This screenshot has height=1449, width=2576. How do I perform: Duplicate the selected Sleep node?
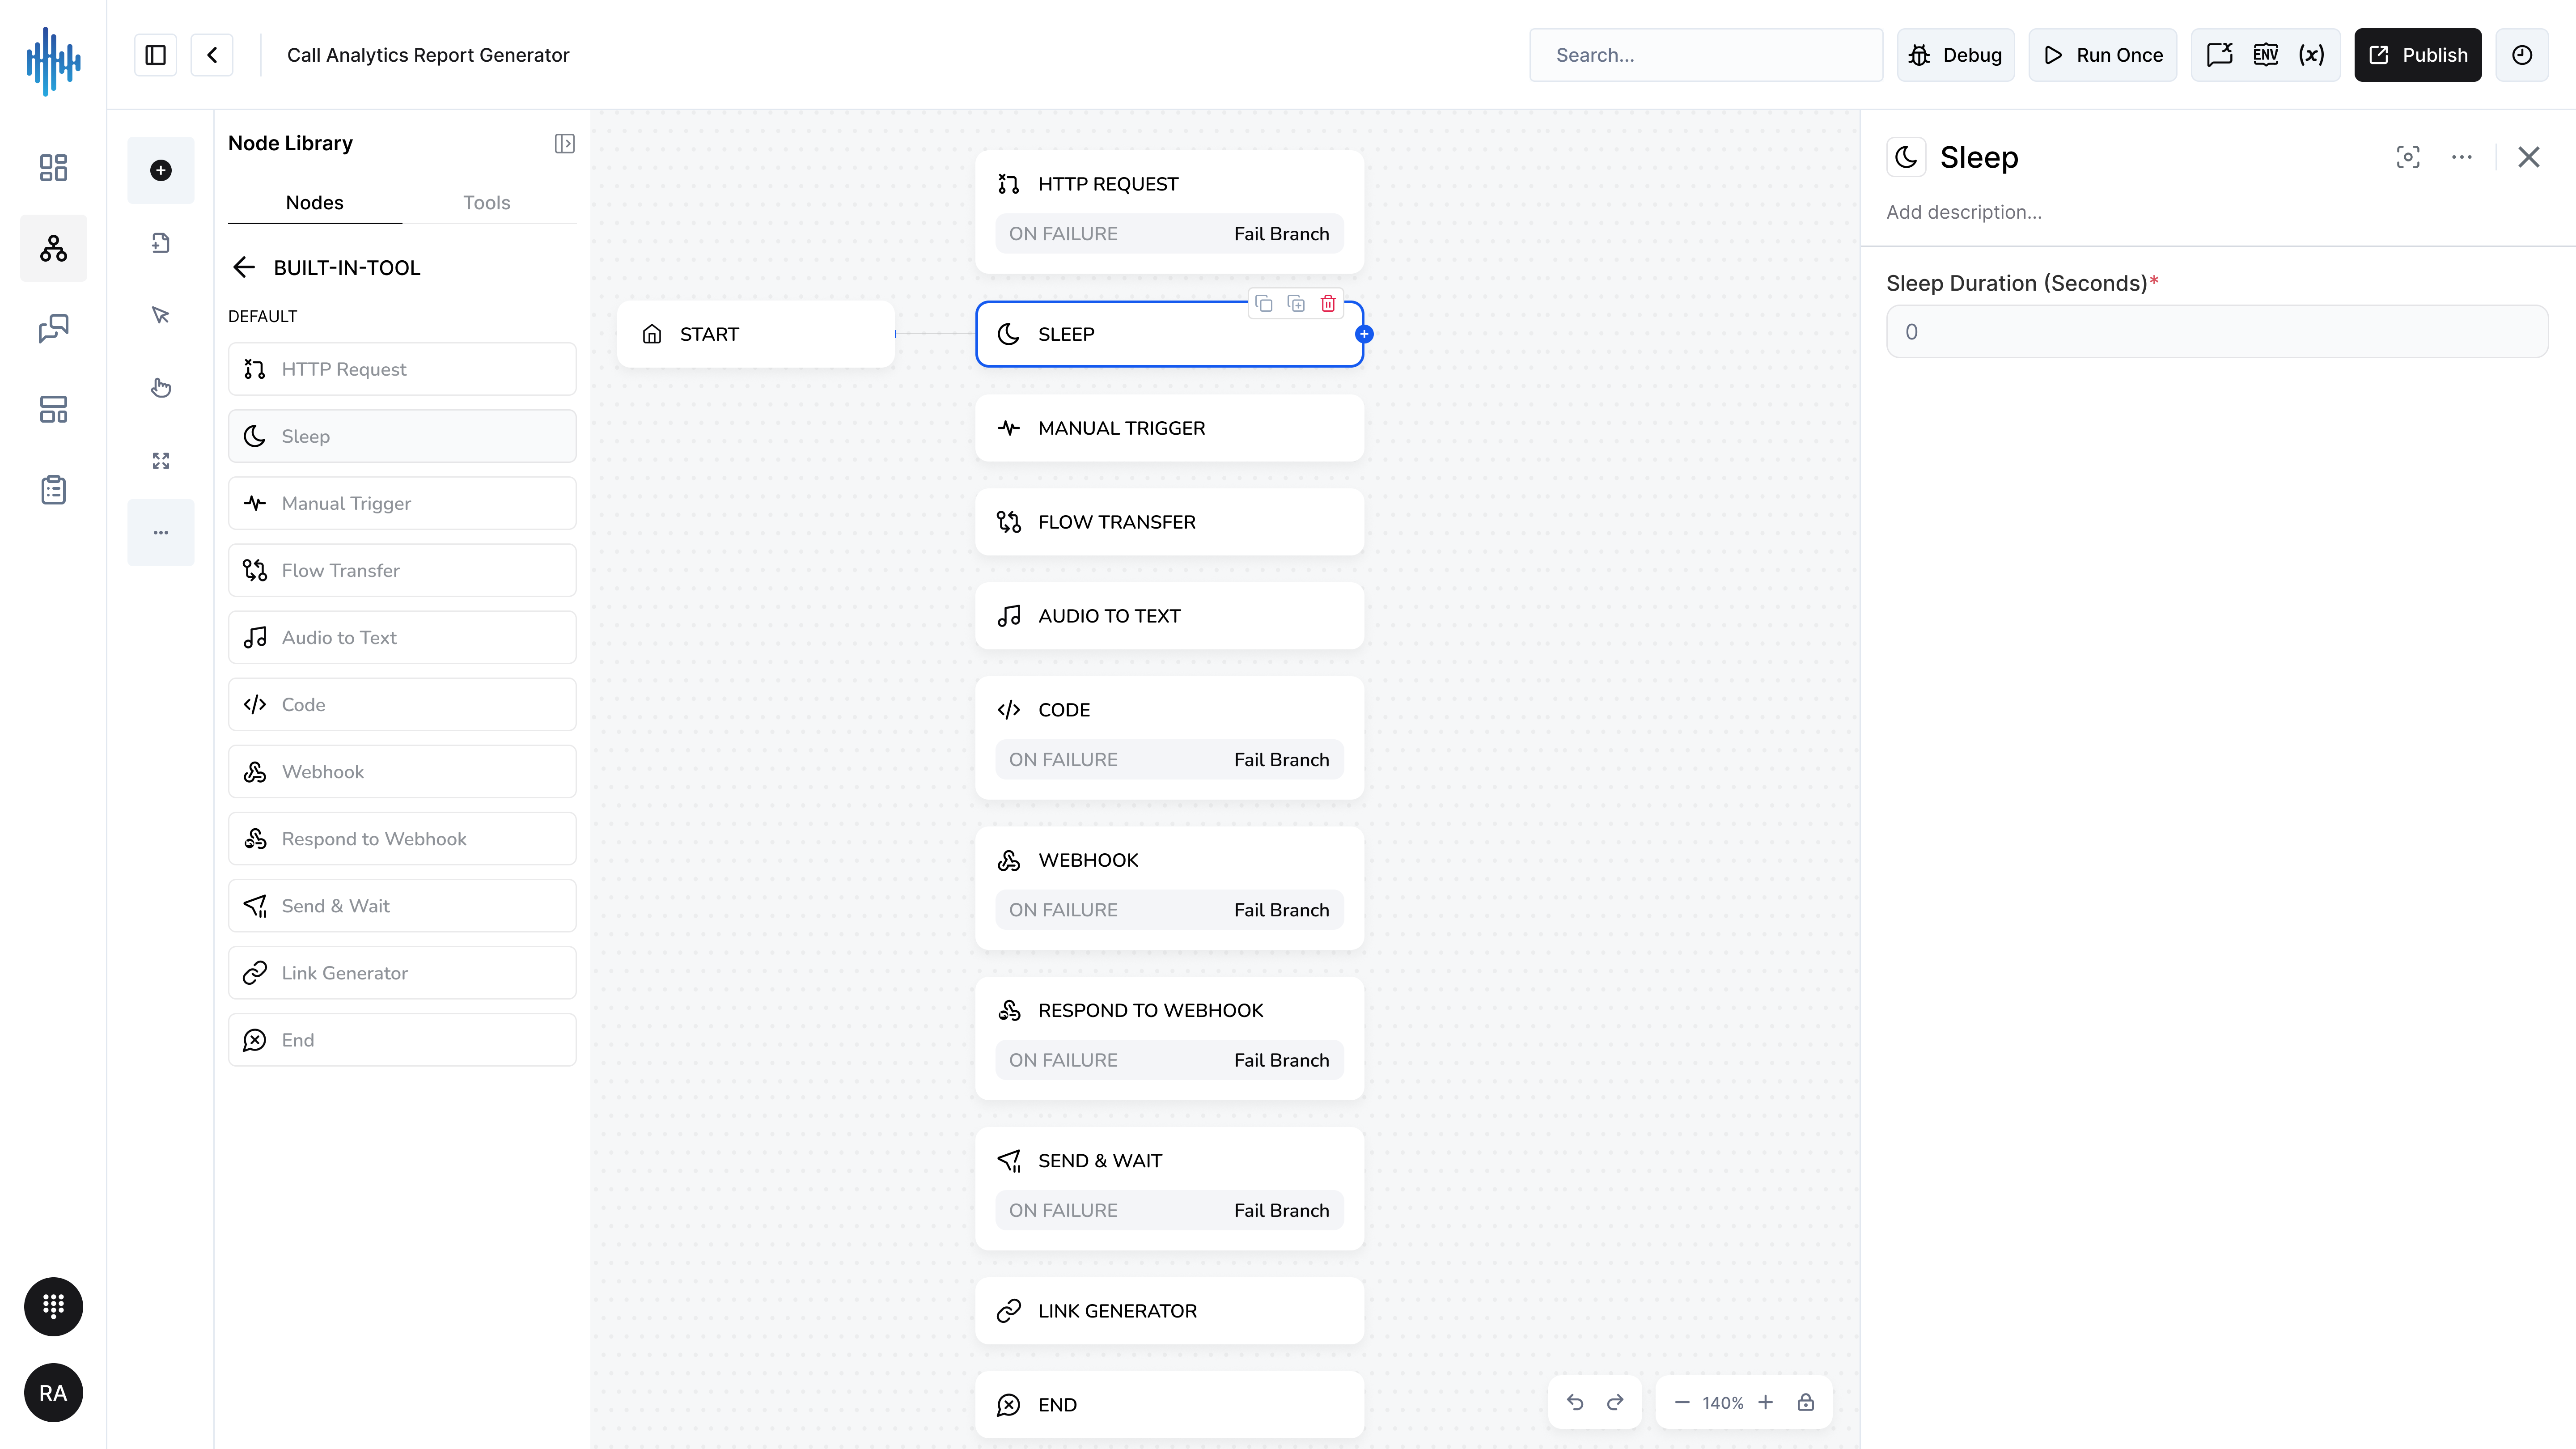pos(1296,303)
